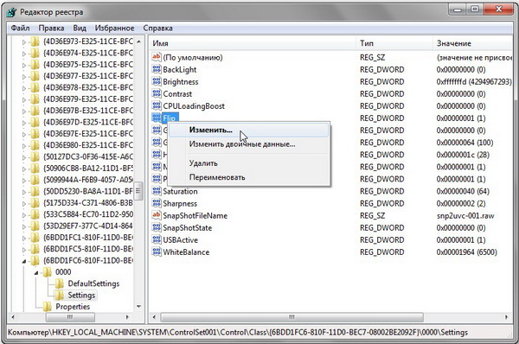Sort by the Значение column header
Viewport: 519px width, 344px height.
click(472, 43)
